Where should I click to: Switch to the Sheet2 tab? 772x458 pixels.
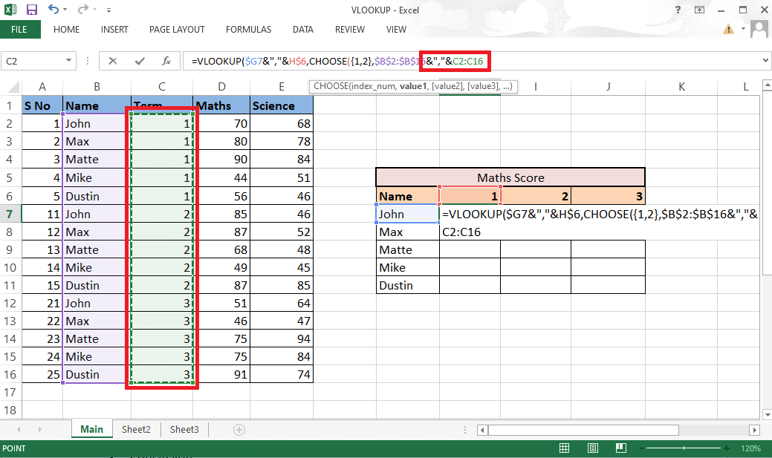click(x=136, y=429)
